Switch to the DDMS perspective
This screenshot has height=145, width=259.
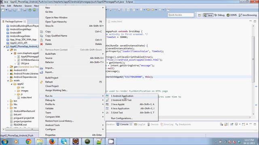[x=232, y=15]
